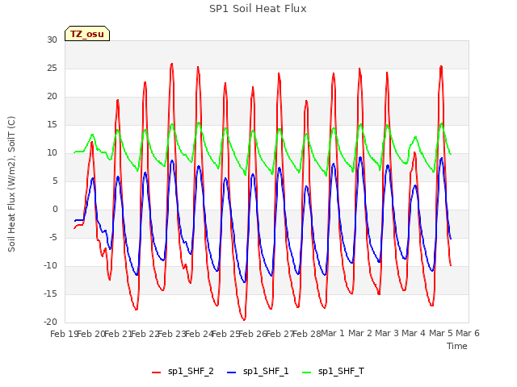Click the y-axis value 20
The height and width of the screenshot is (387, 517).
click(52, 97)
